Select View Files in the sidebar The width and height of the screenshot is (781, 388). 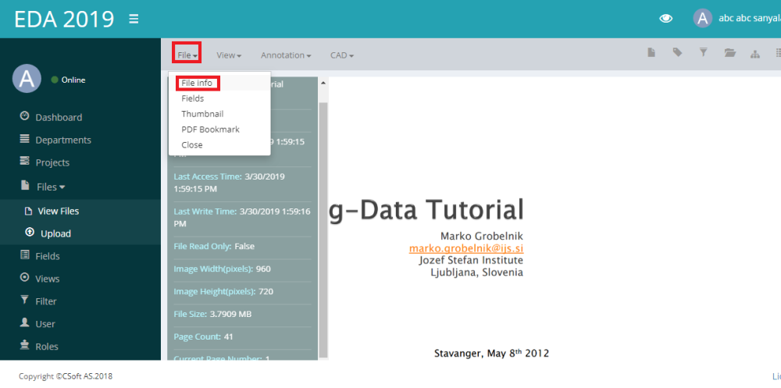pyautogui.click(x=59, y=212)
